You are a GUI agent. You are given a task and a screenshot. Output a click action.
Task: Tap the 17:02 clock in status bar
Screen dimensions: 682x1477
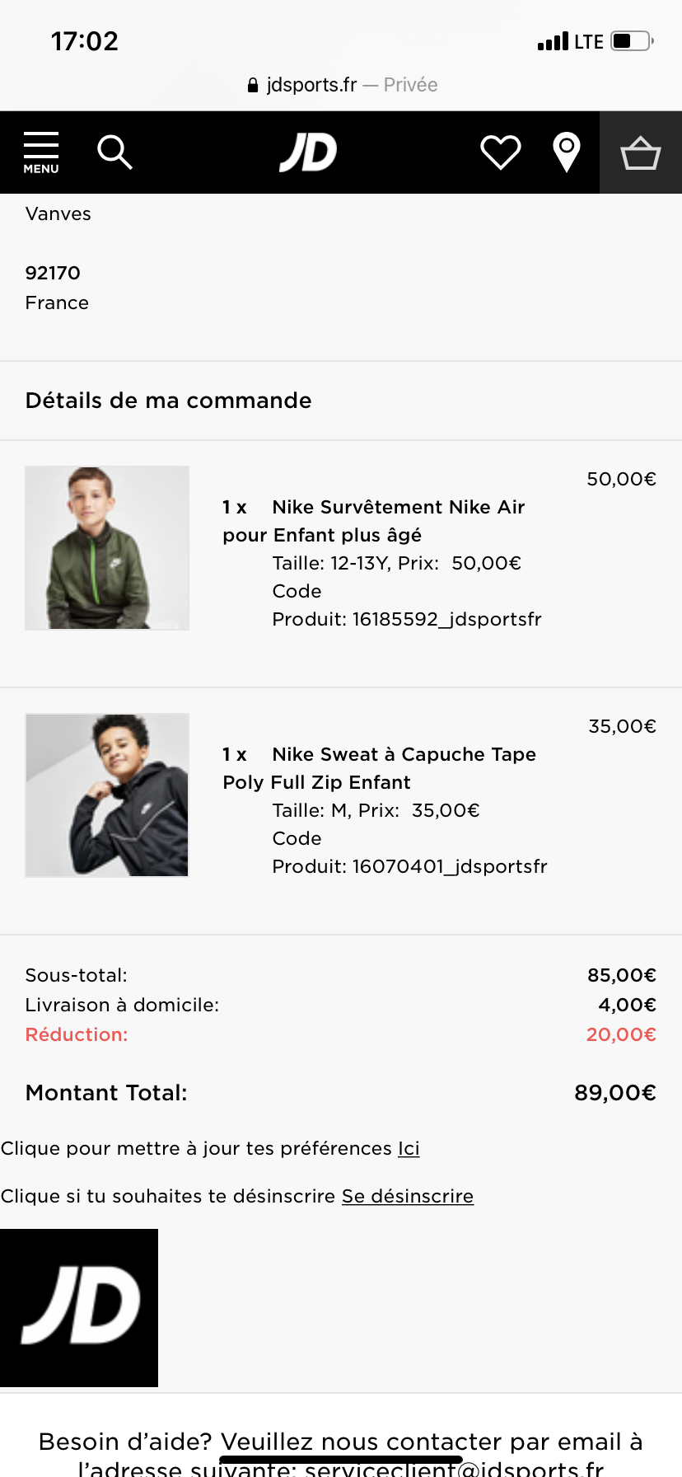pos(85,41)
